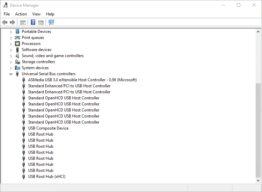Viewport: 262px width, 192px height.
Task: Click the Help question mark toolbar icon
Action: [33, 22]
